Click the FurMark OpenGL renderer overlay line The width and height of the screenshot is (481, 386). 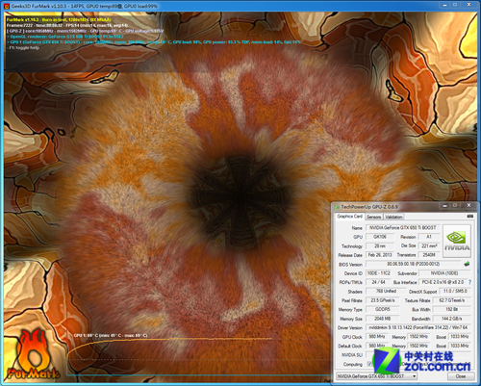pyautogui.click(x=65, y=37)
